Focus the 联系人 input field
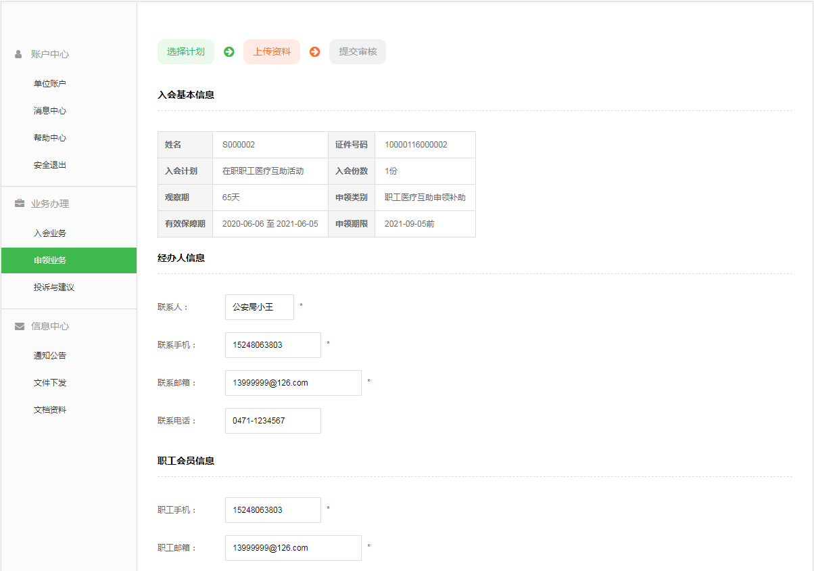Screen dimensions: 814x571 point(260,307)
